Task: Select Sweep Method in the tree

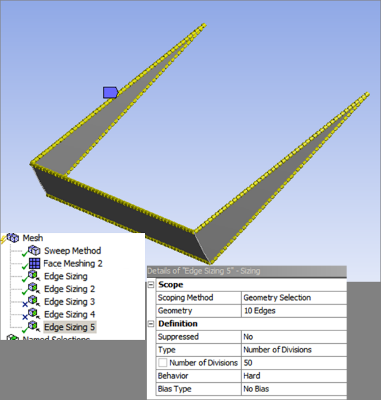Action: (x=72, y=251)
